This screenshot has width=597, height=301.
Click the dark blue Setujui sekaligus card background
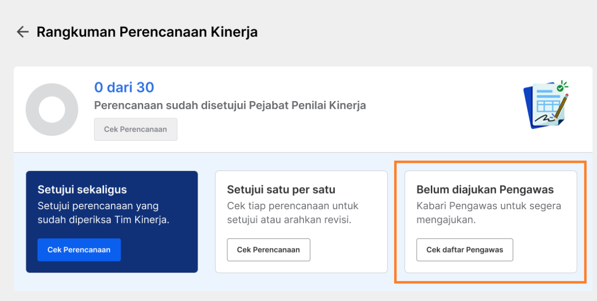[112, 221]
